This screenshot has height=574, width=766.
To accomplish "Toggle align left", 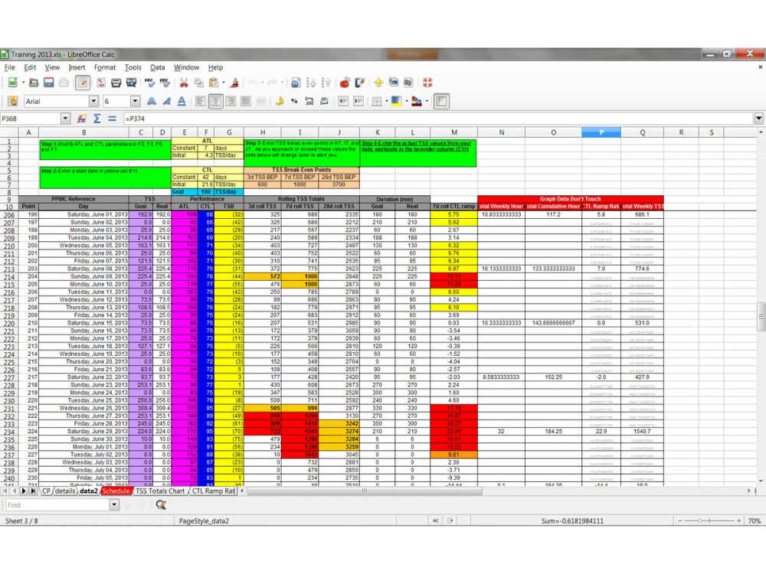I will point(200,101).
